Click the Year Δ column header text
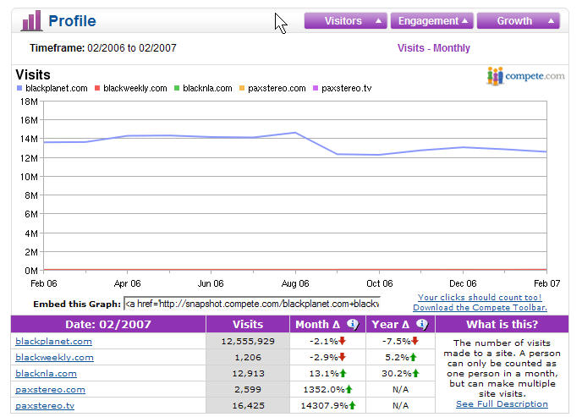The height and width of the screenshot is (417, 582). click(391, 324)
